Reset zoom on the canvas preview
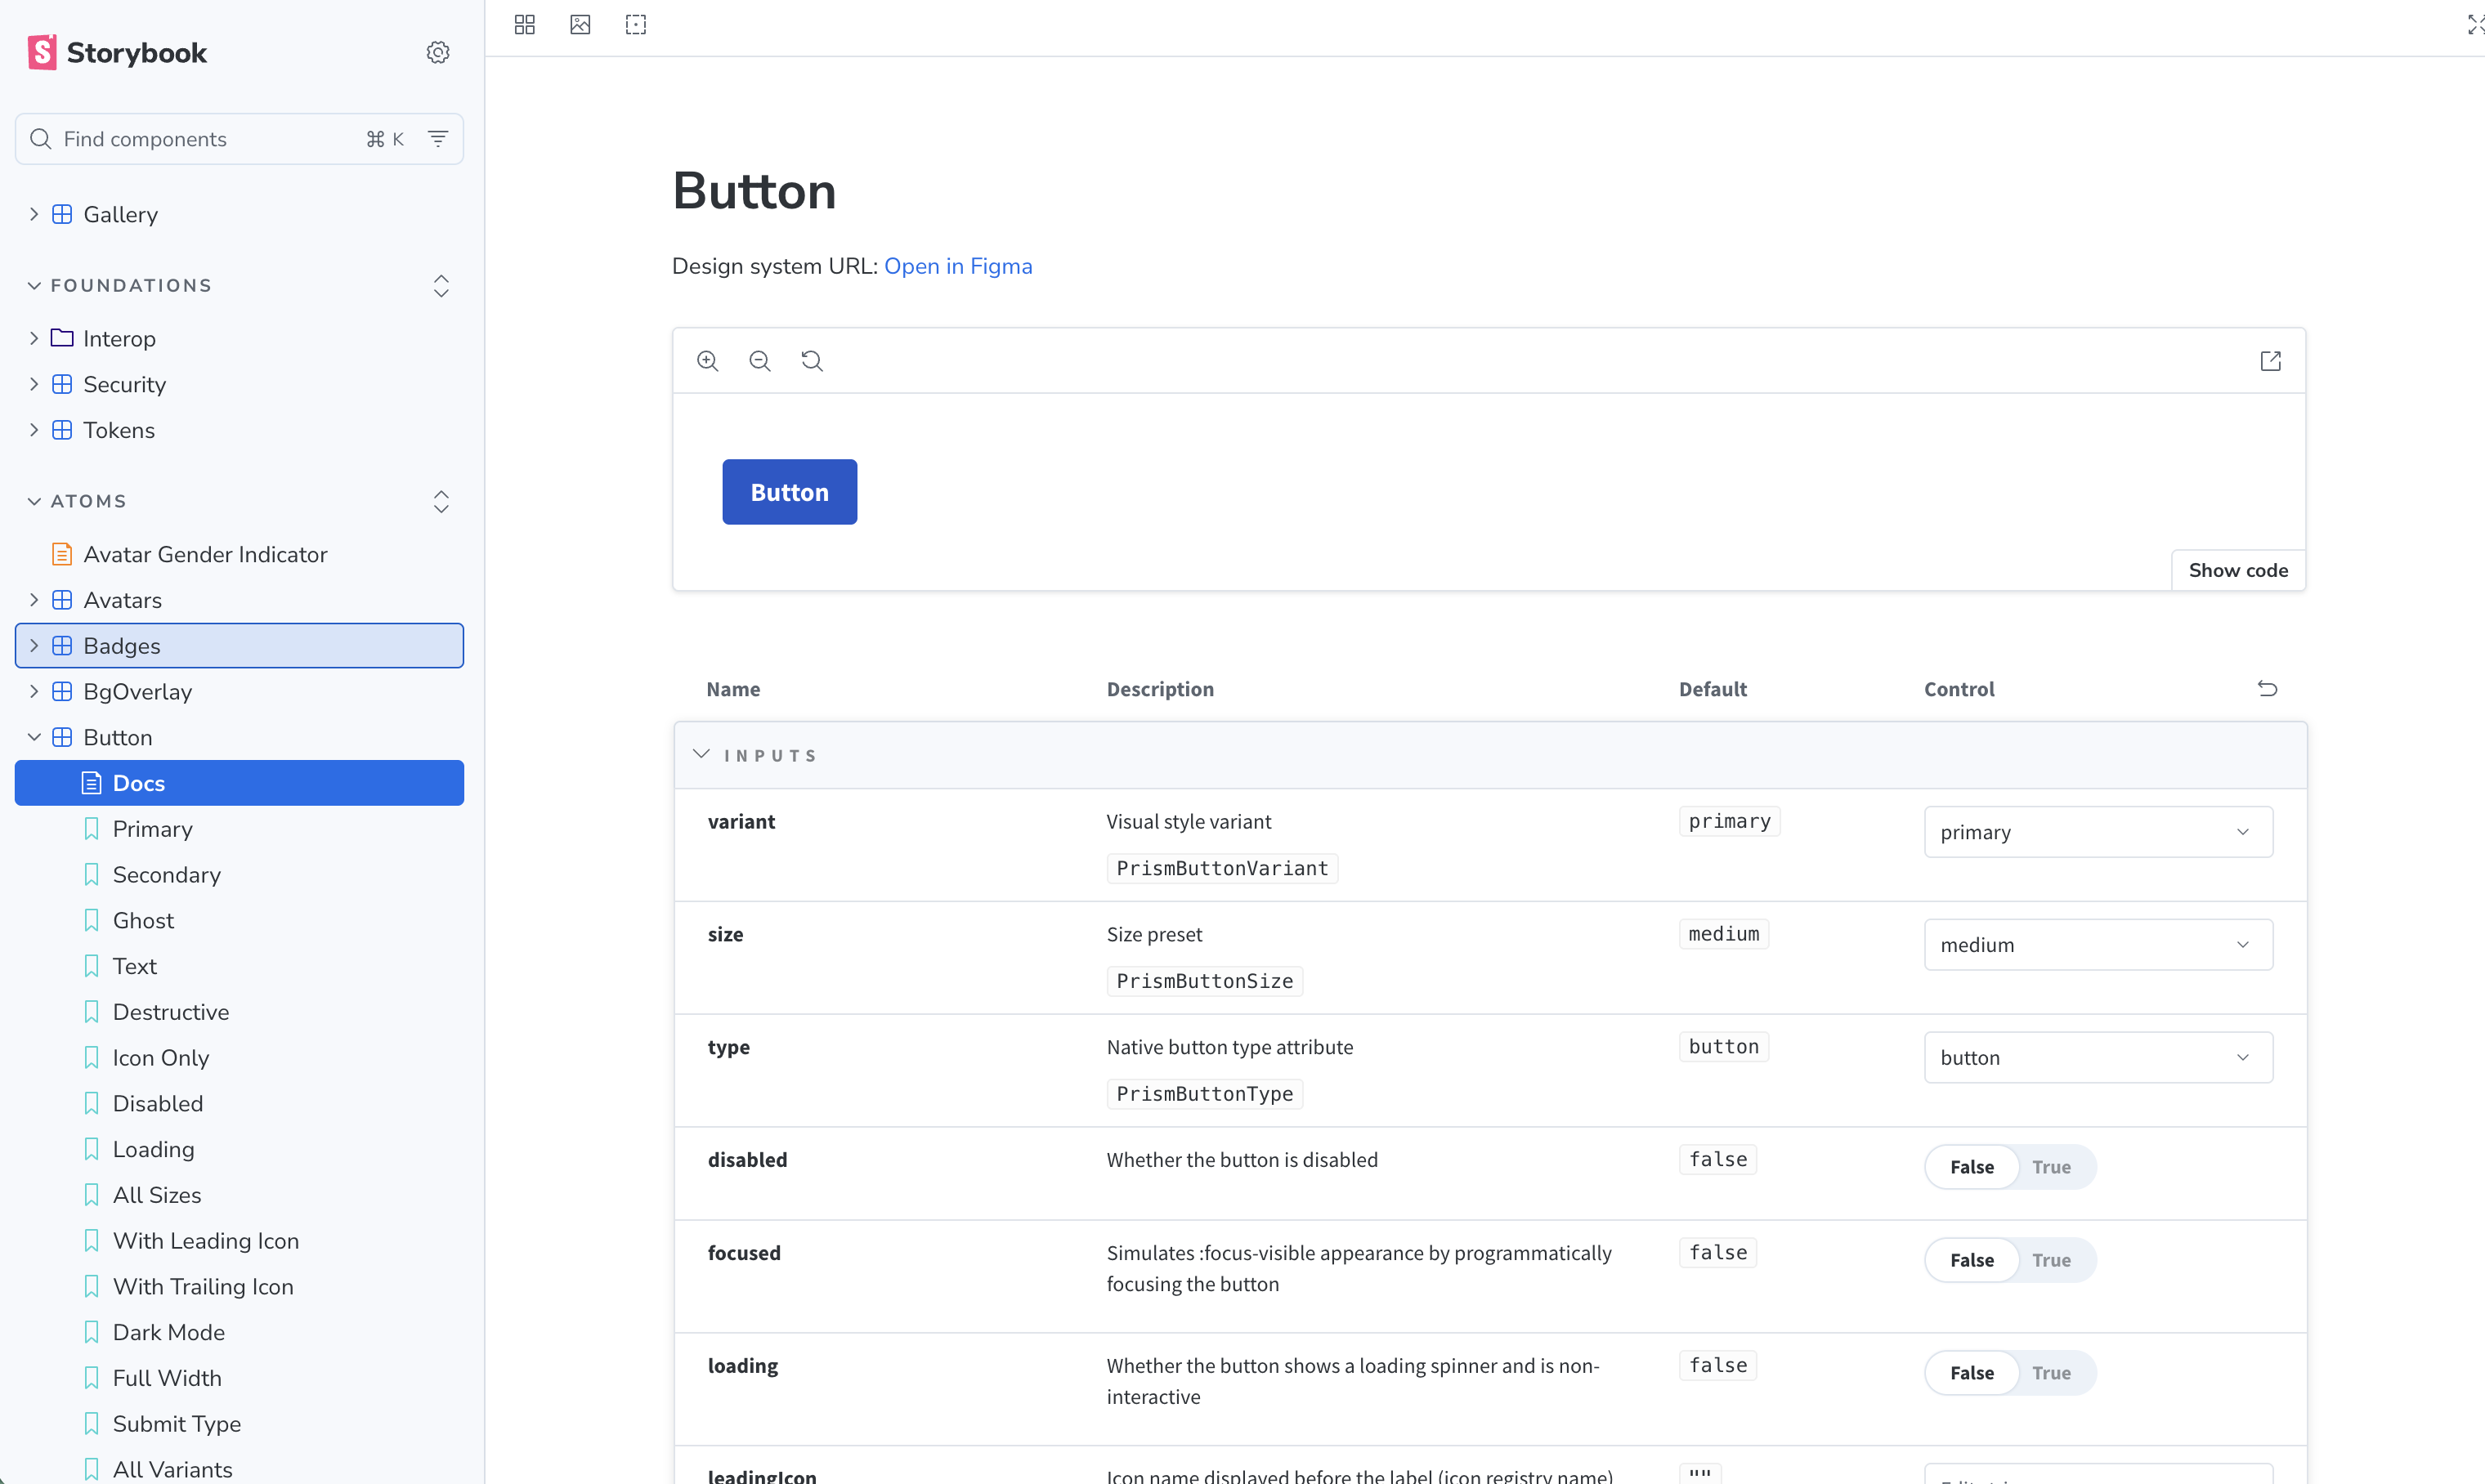2485x1484 pixels. pyautogui.click(x=812, y=361)
